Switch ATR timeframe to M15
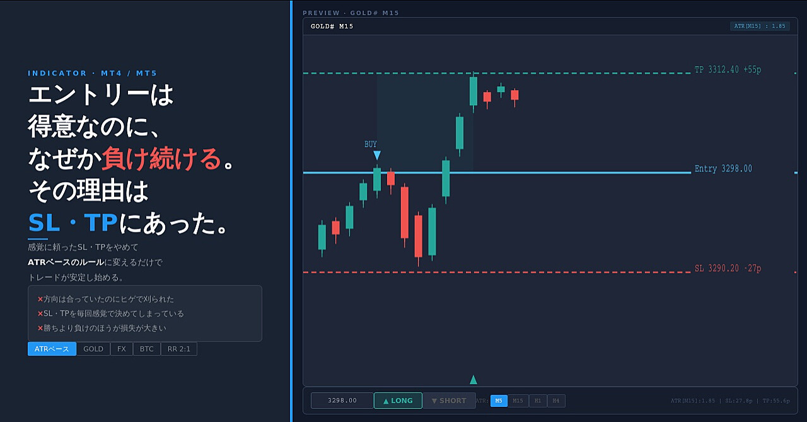Viewport: 807px width, 422px height. [518, 401]
